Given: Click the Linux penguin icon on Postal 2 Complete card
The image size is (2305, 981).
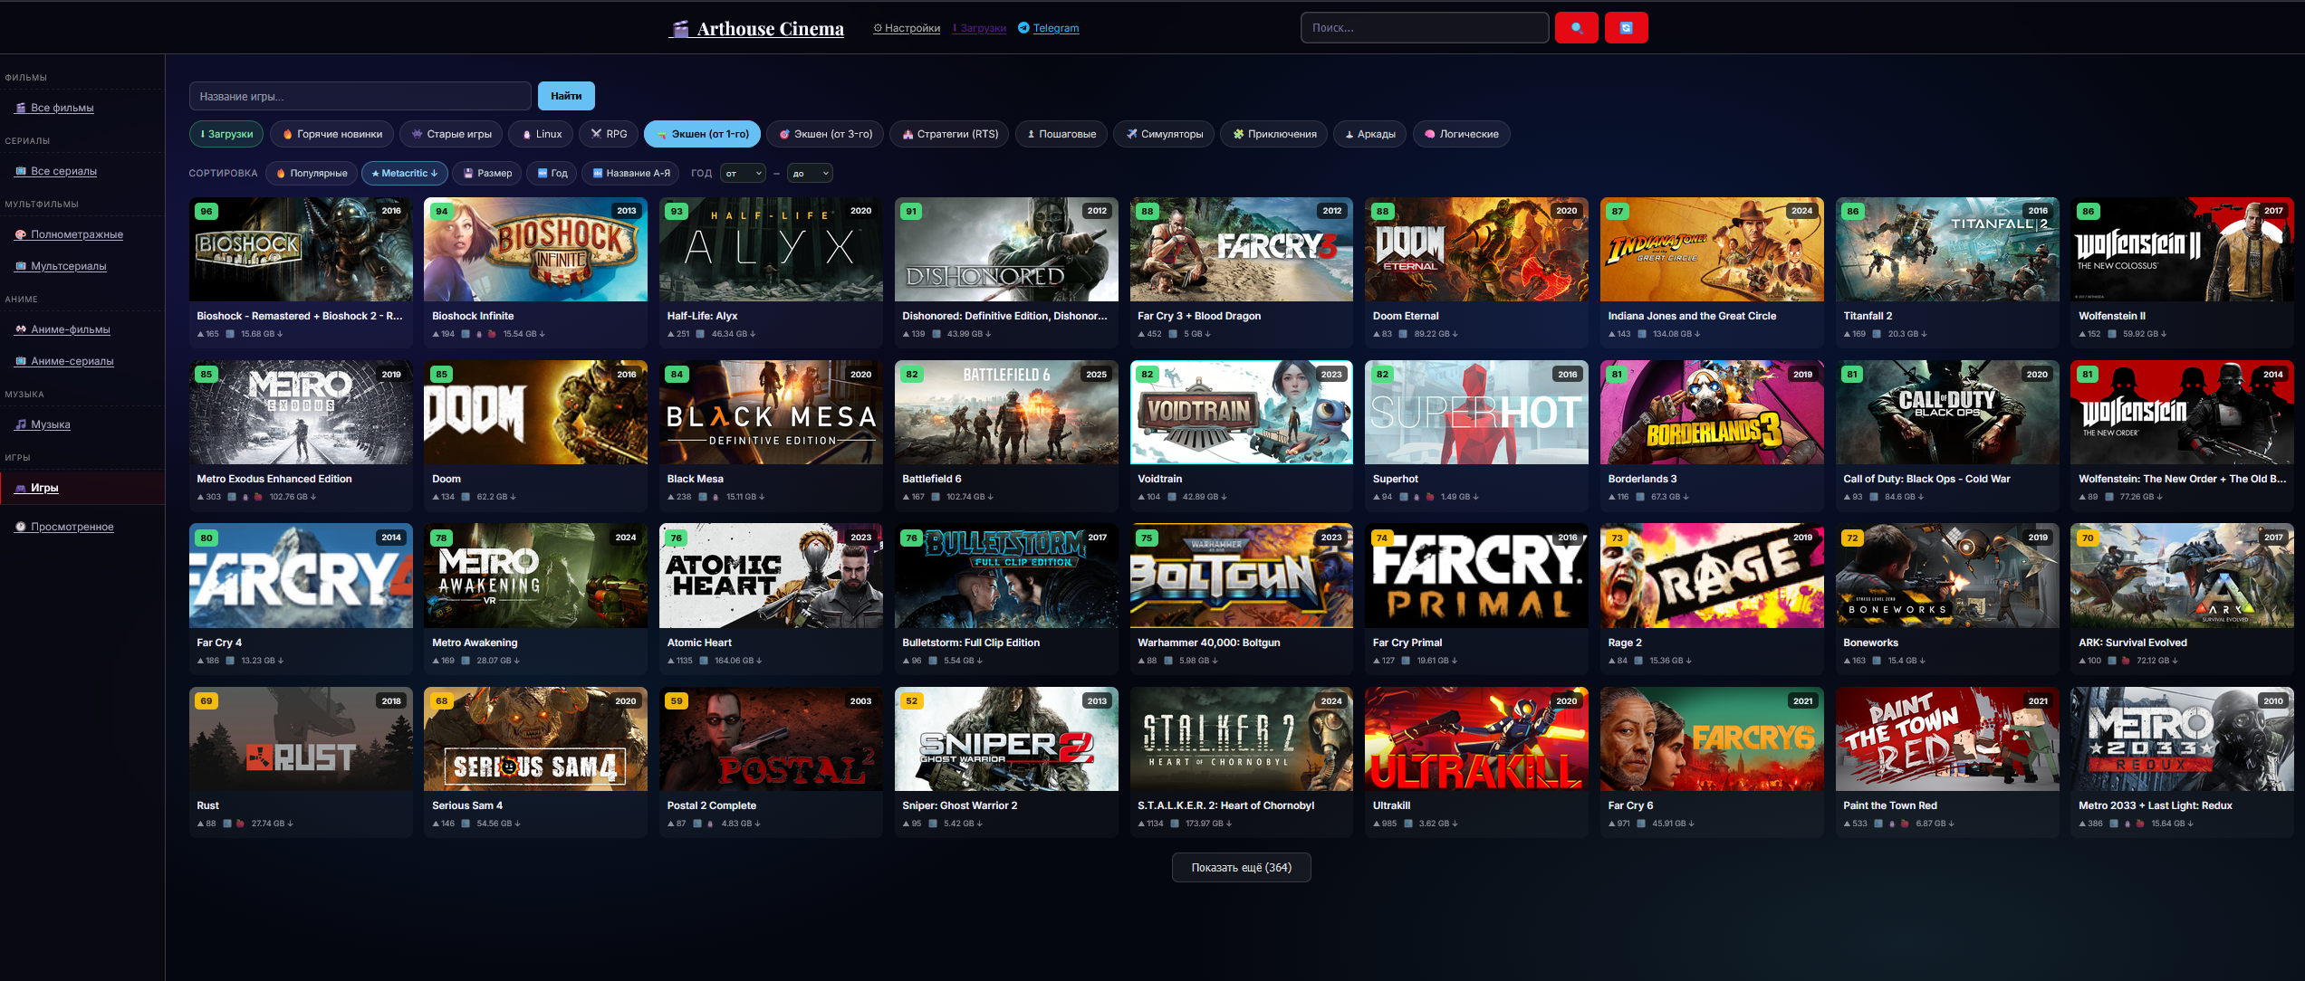Looking at the screenshot, I should pos(711,824).
